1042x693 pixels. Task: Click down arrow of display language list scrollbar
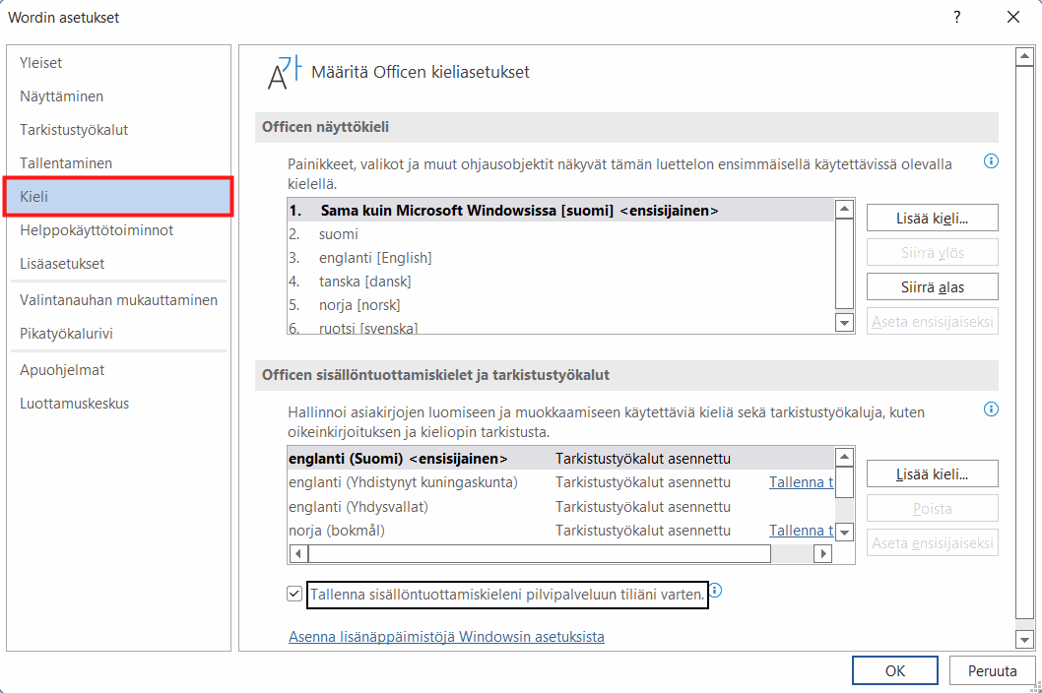pyautogui.click(x=845, y=324)
